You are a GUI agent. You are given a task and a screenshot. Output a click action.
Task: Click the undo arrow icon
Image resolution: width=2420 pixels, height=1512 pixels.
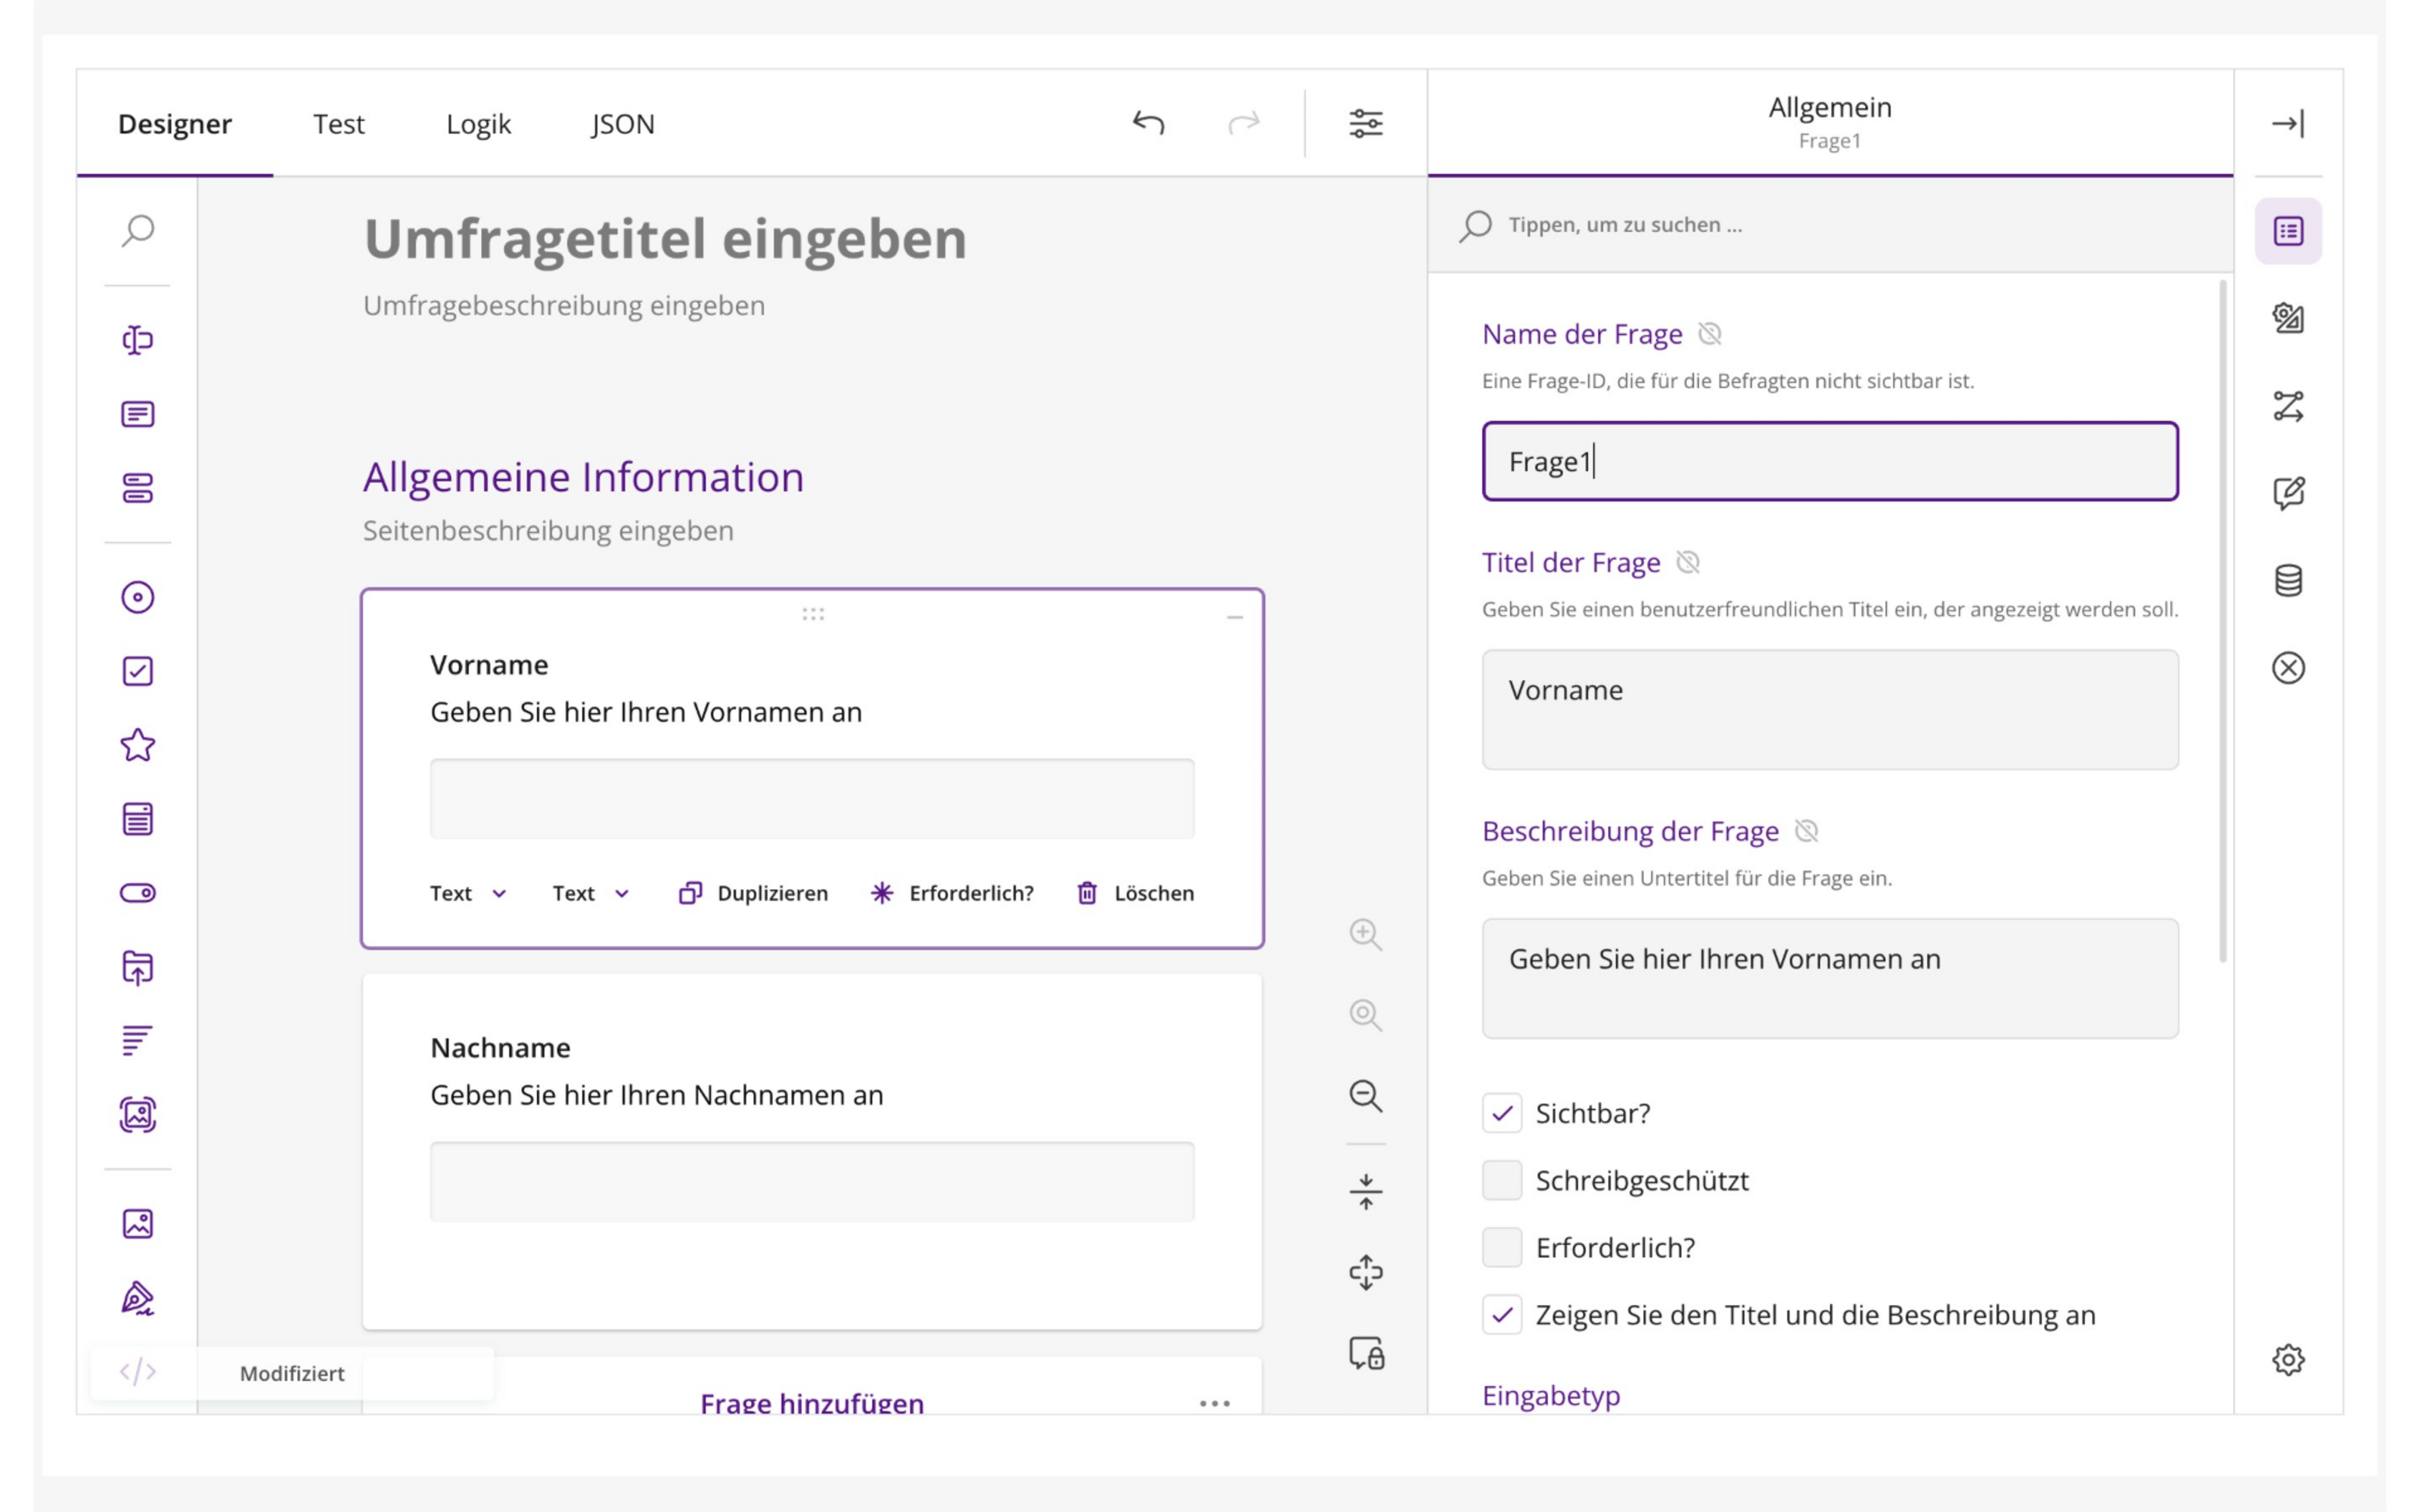pos(1148,123)
